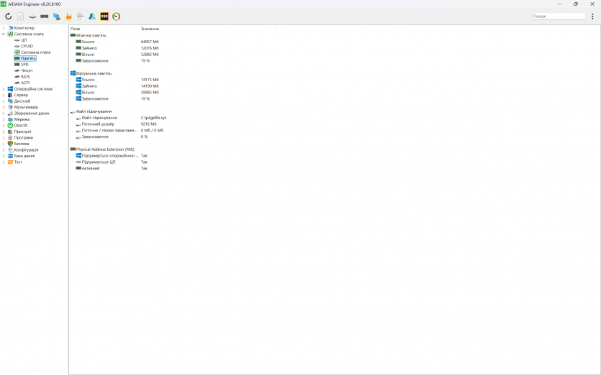Click in the Пошук search field
The height and width of the screenshot is (375, 601).
[x=558, y=17]
